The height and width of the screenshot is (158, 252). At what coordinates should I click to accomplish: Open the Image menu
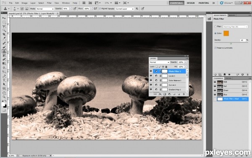[24, 3]
